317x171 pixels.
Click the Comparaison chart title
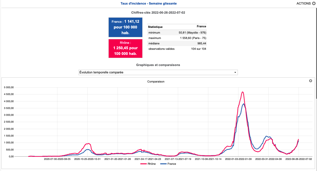156,81
